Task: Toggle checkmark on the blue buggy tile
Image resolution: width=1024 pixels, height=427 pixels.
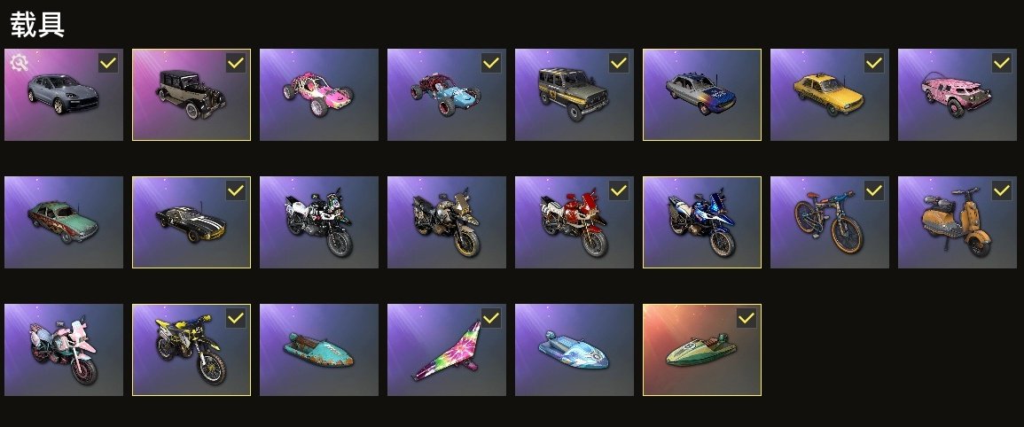Action: click(x=491, y=63)
